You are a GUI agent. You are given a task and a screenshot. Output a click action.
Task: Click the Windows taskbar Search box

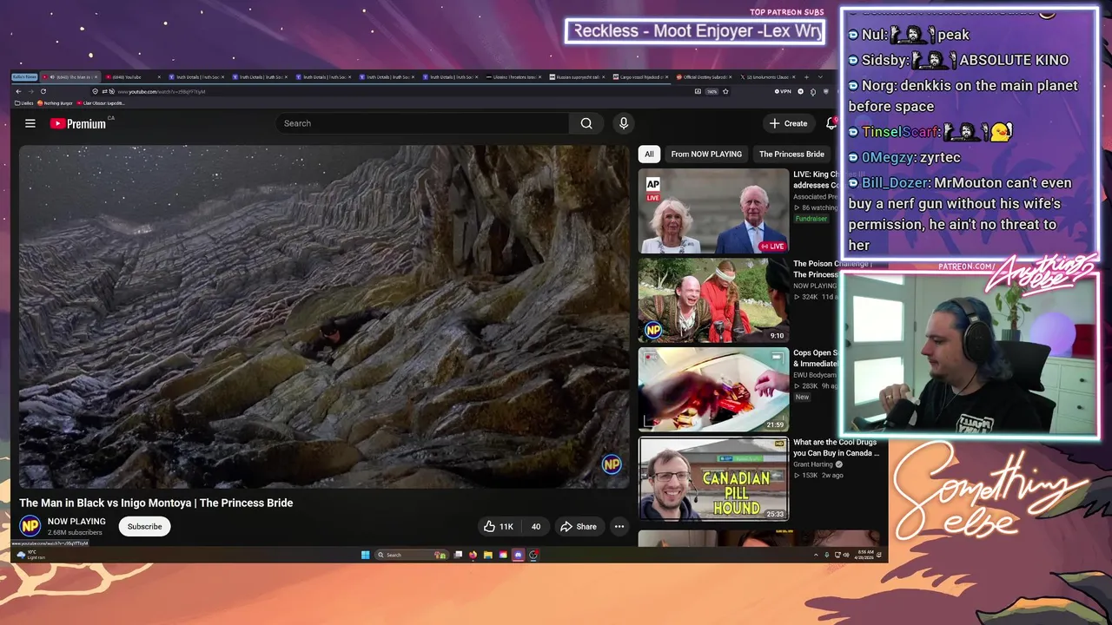[412, 555]
